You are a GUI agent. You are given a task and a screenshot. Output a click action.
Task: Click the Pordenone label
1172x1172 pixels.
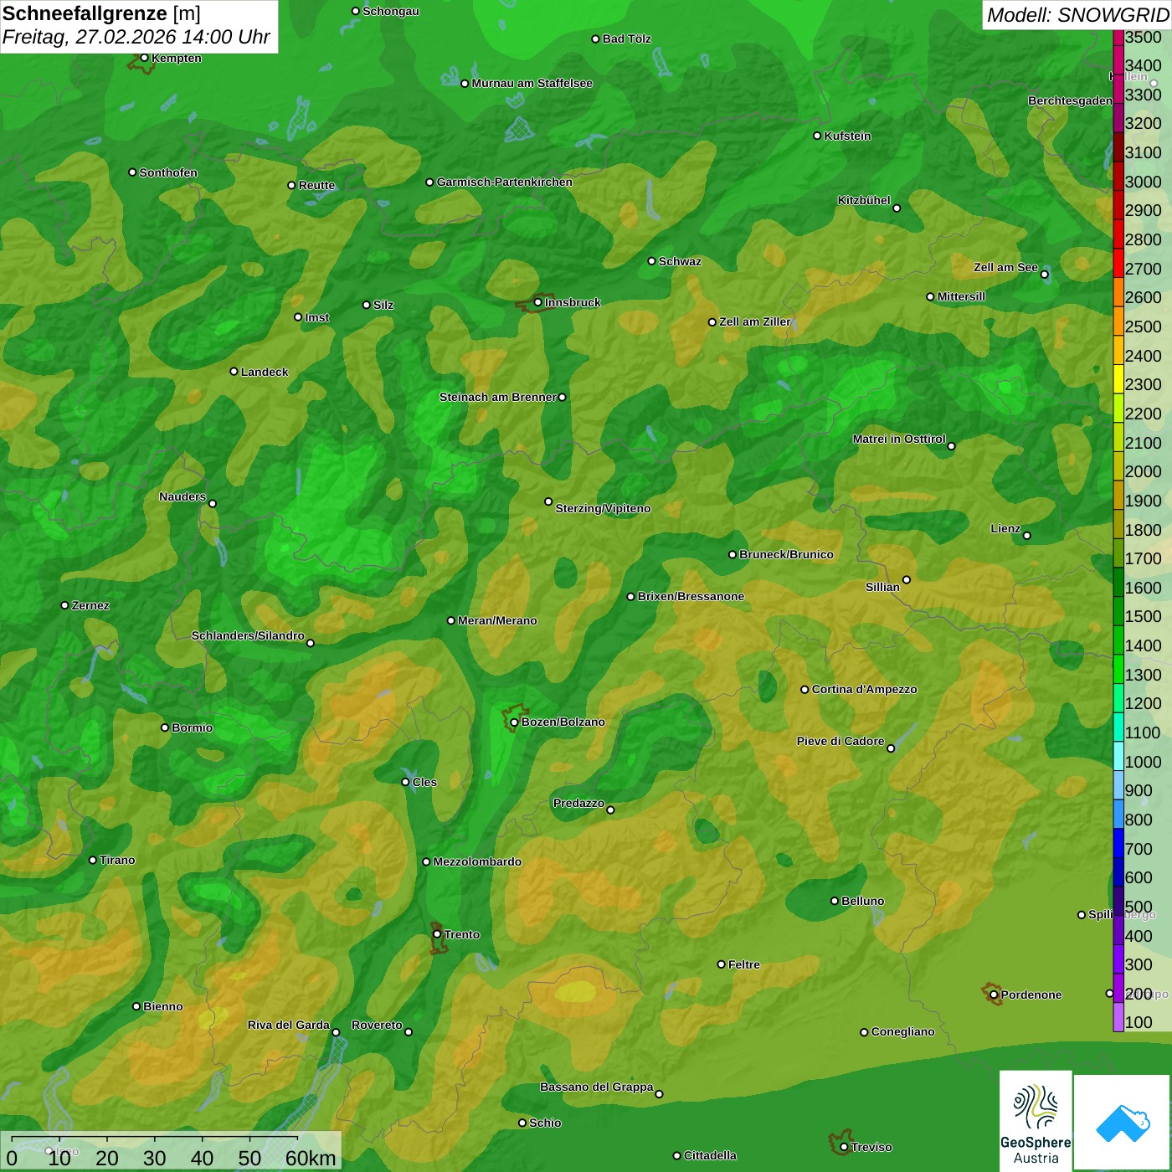click(1031, 995)
